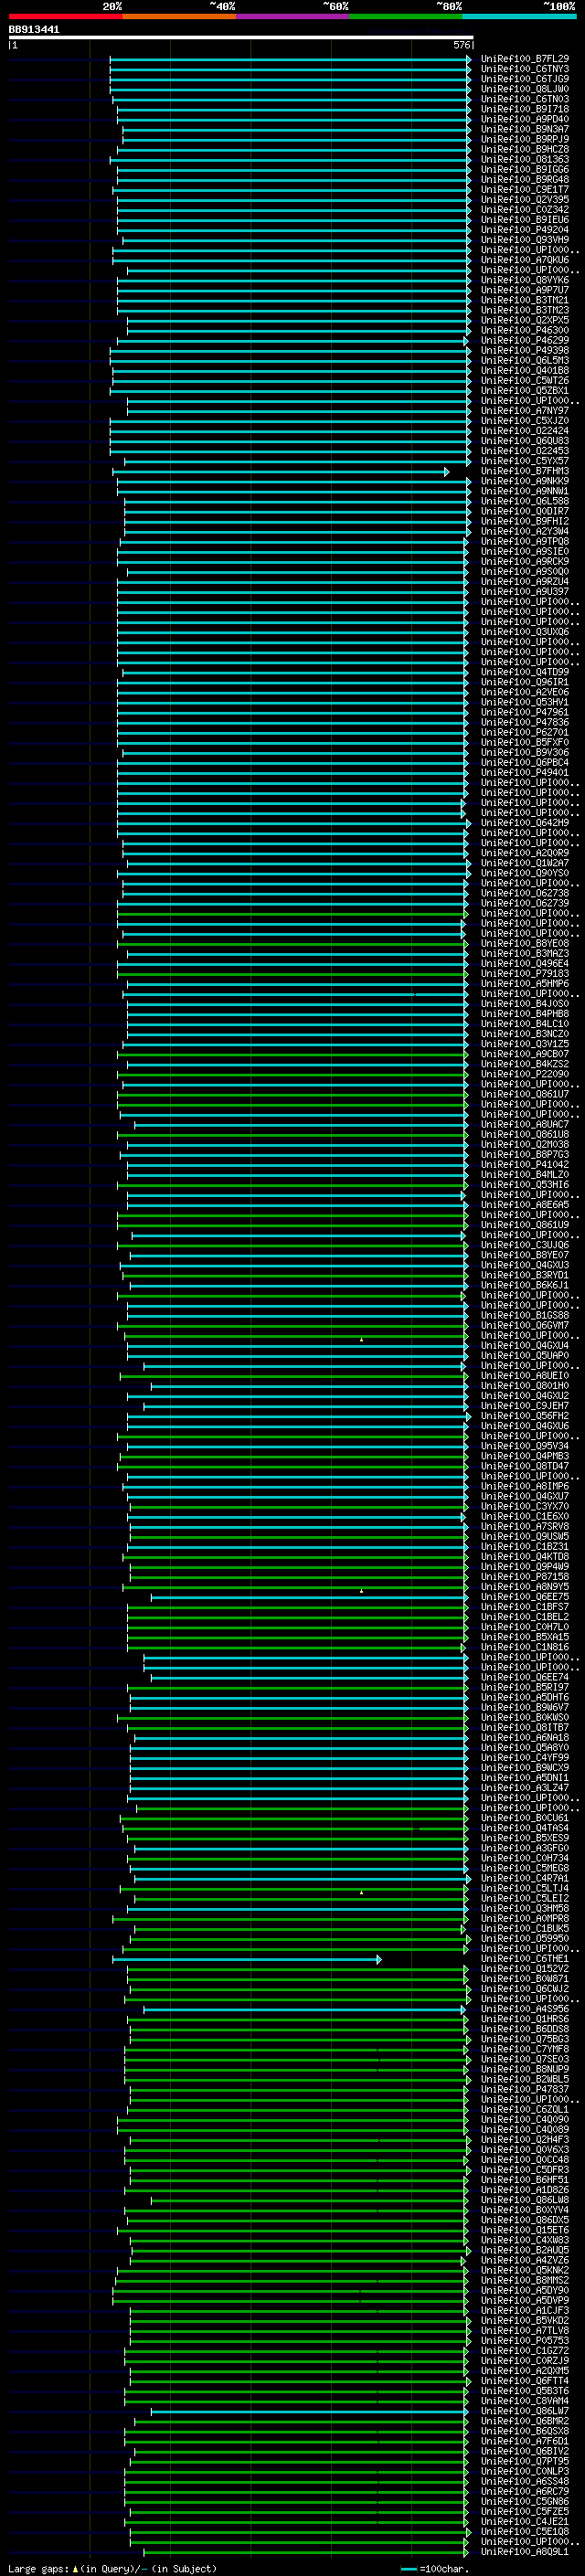Open hit UniRef100_Q2V395
Viewport: 585px width, 2576px height.
click(525, 200)
